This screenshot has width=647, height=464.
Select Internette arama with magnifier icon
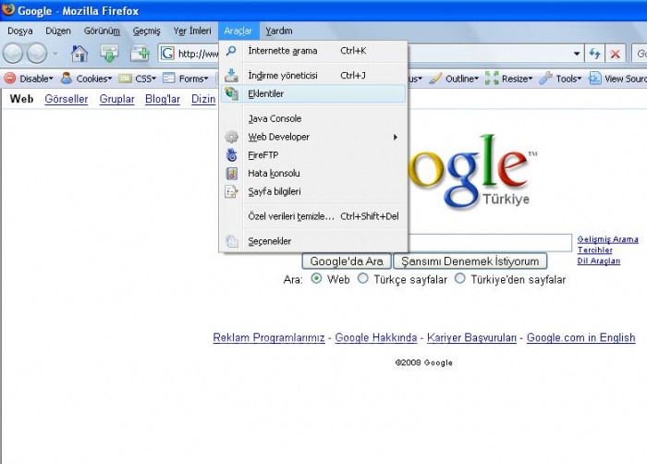pos(282,51)
